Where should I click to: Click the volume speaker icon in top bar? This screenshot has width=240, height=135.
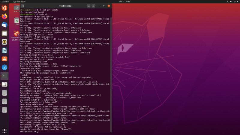231,1
